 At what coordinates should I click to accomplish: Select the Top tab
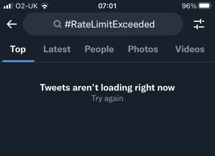pos(18,49)
